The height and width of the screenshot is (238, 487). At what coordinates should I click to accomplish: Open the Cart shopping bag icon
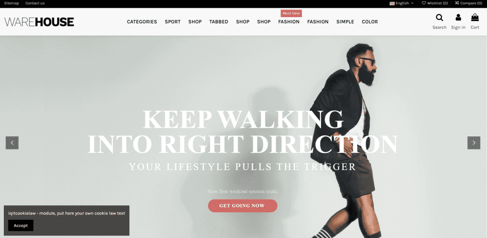[x=475, y=18]
